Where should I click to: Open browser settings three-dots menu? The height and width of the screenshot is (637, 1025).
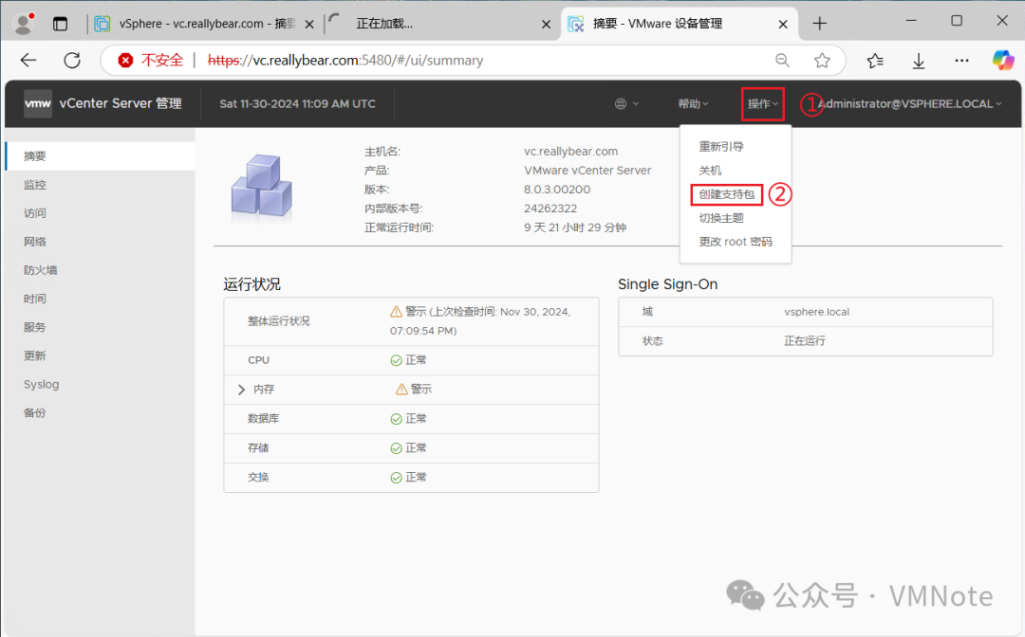(x=961, y=61)
